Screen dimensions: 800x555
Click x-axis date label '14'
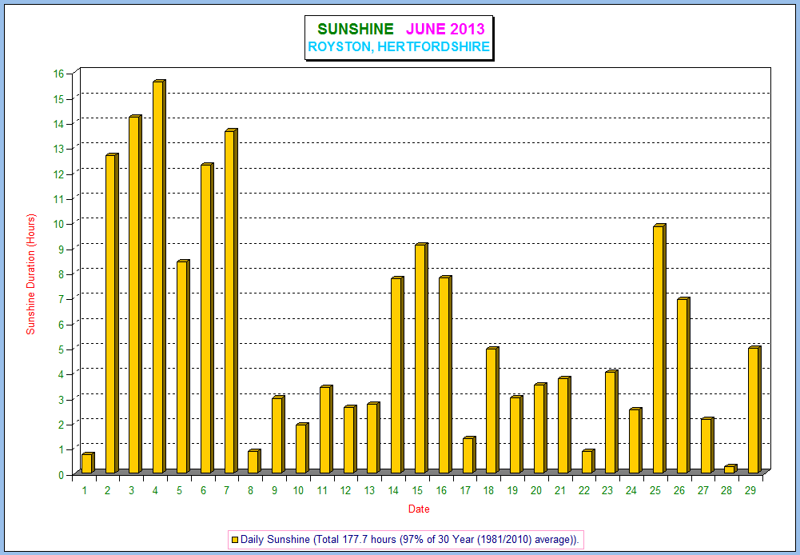coord(393,491)
